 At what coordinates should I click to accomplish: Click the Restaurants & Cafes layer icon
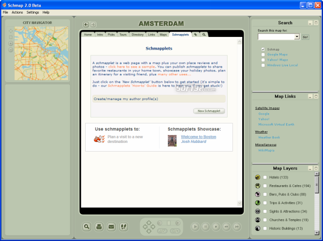coord(257,186)
